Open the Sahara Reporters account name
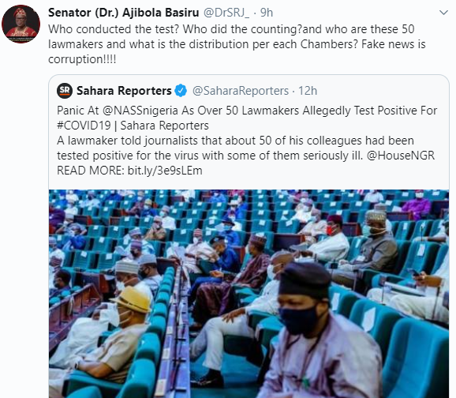The width and height of the screenshot is (456, 398). [x=124, y=91]
